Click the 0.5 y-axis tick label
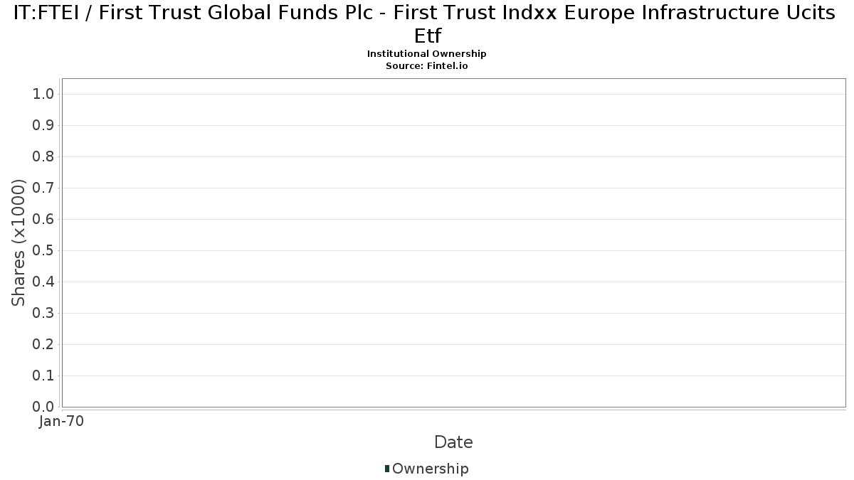Viewport: 854px width, 480px height. [44, 251]
